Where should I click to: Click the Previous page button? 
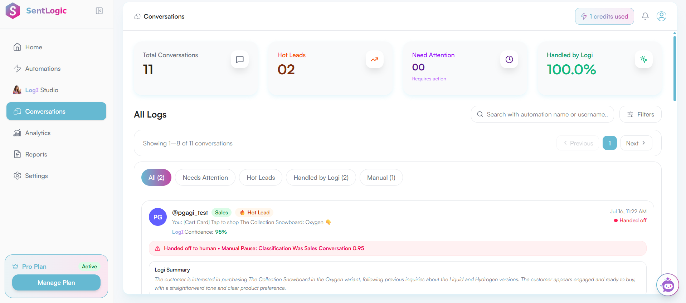pyautogui.click(x=578, y=143)
